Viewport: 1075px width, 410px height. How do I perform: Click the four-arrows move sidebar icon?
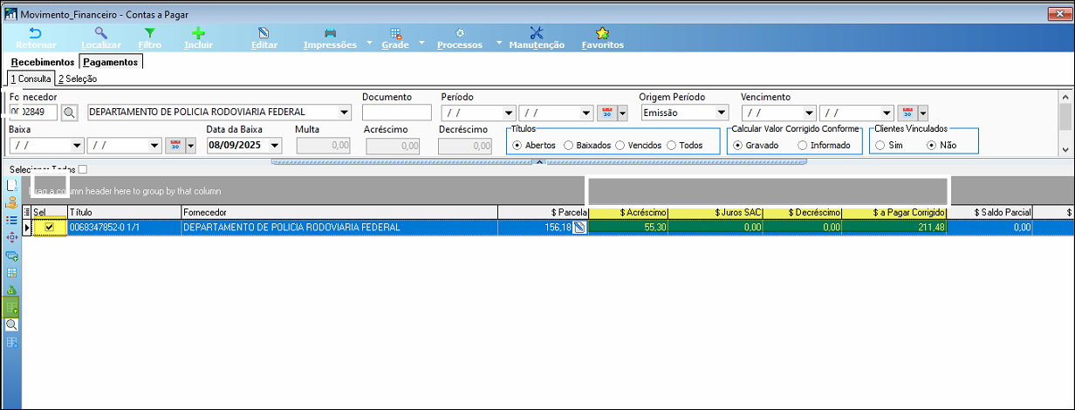point(12,237)
